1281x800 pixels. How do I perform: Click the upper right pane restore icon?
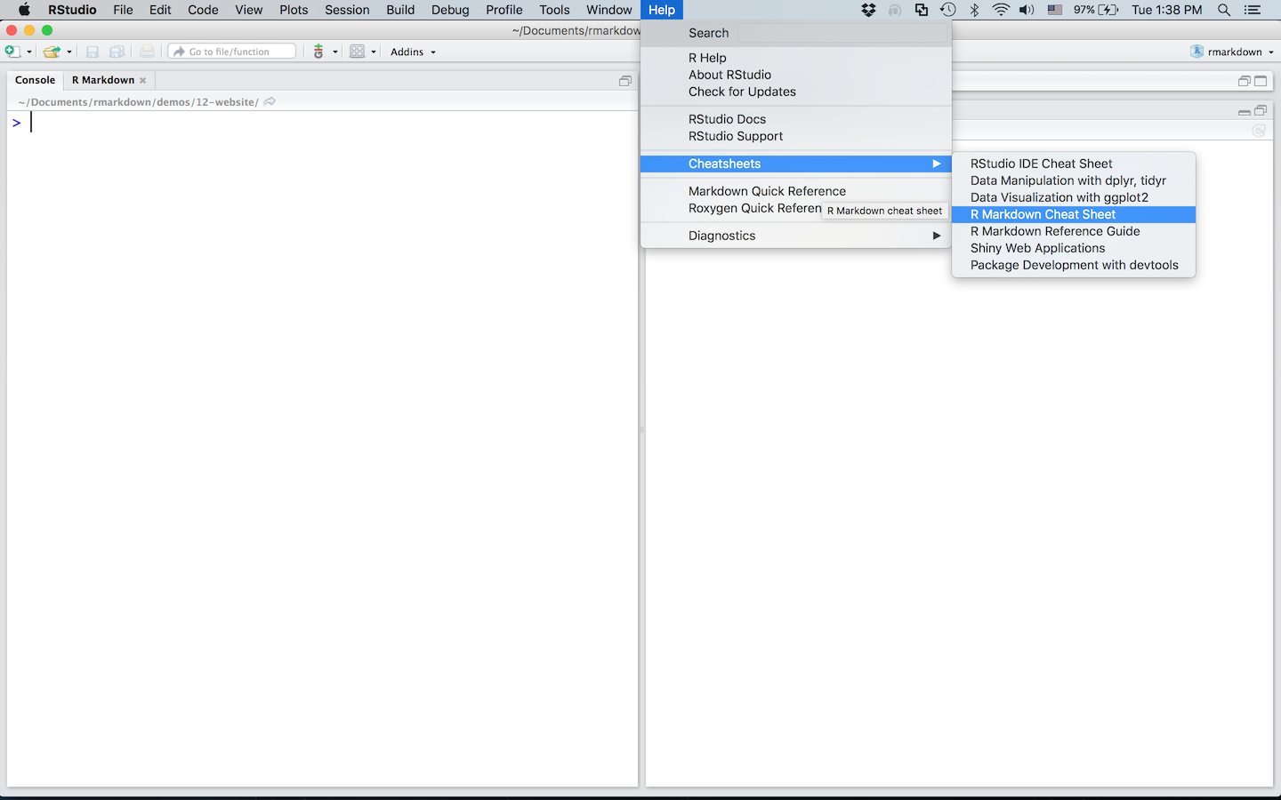tap(1245, 81)
